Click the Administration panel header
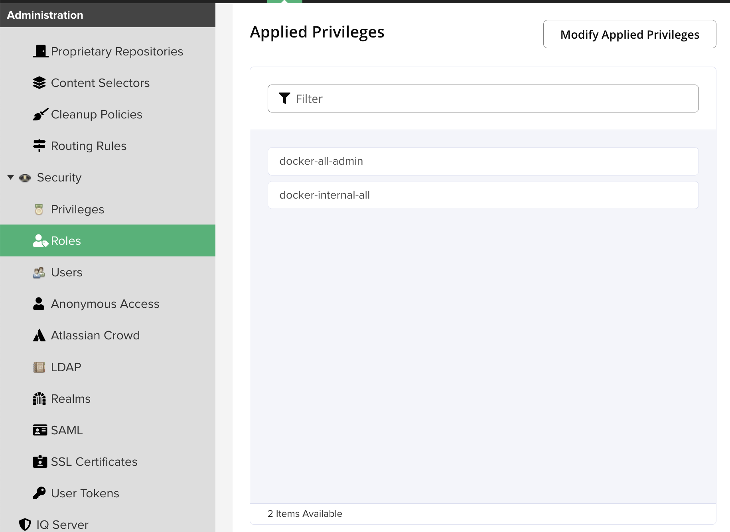730x532 pixels. point(108,15)
